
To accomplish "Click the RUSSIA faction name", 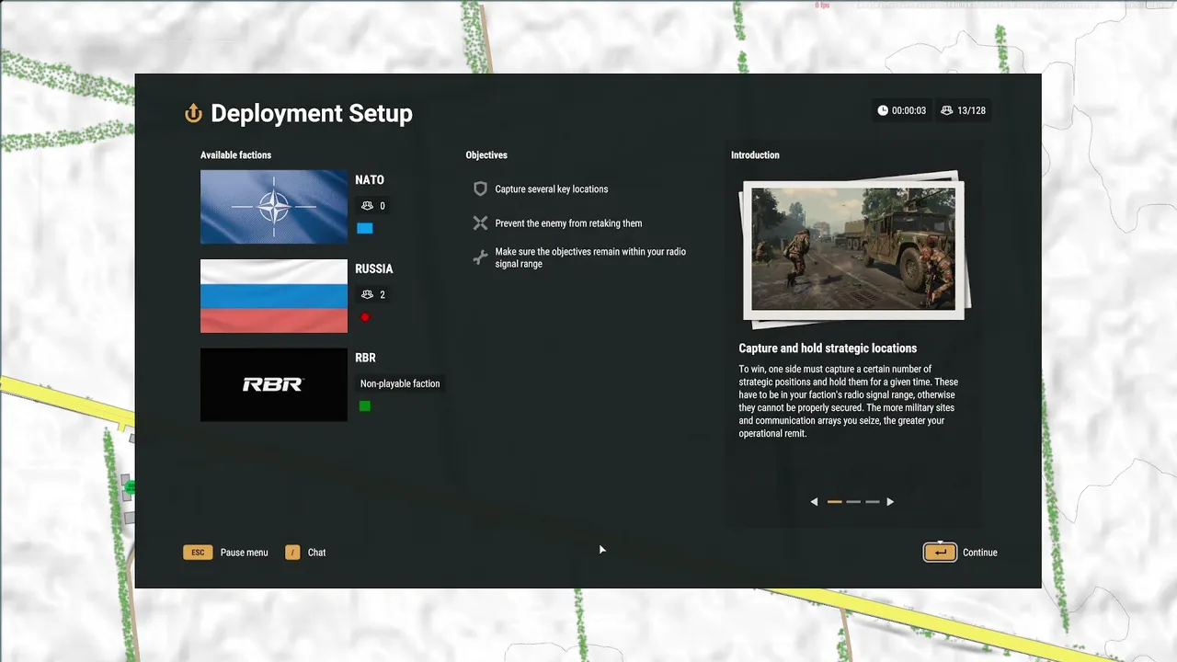I will pyautogui.click(x=374, y=268).
